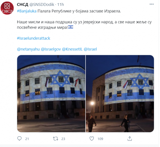Open the @netanyahu mention
Viewport: 160px width, 147px height.
coord(28,49)
